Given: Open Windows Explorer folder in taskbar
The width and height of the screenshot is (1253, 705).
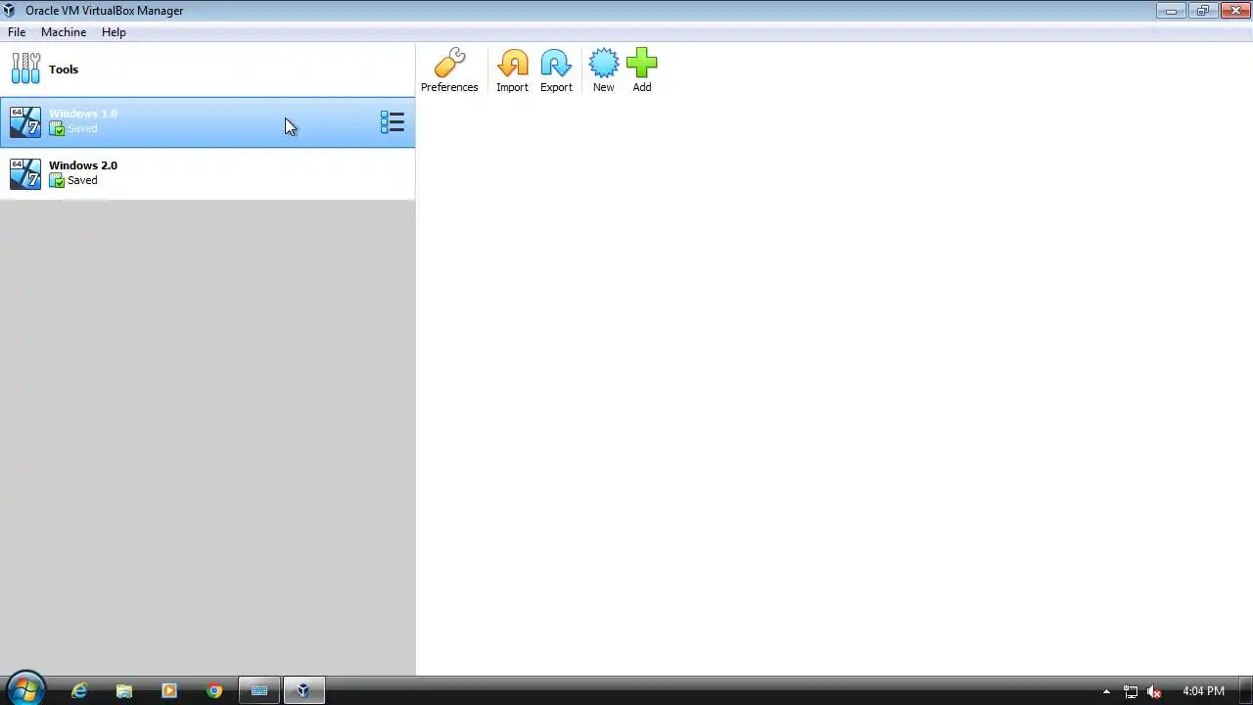Looking at the screenshot, I should (x=124, y=690).
